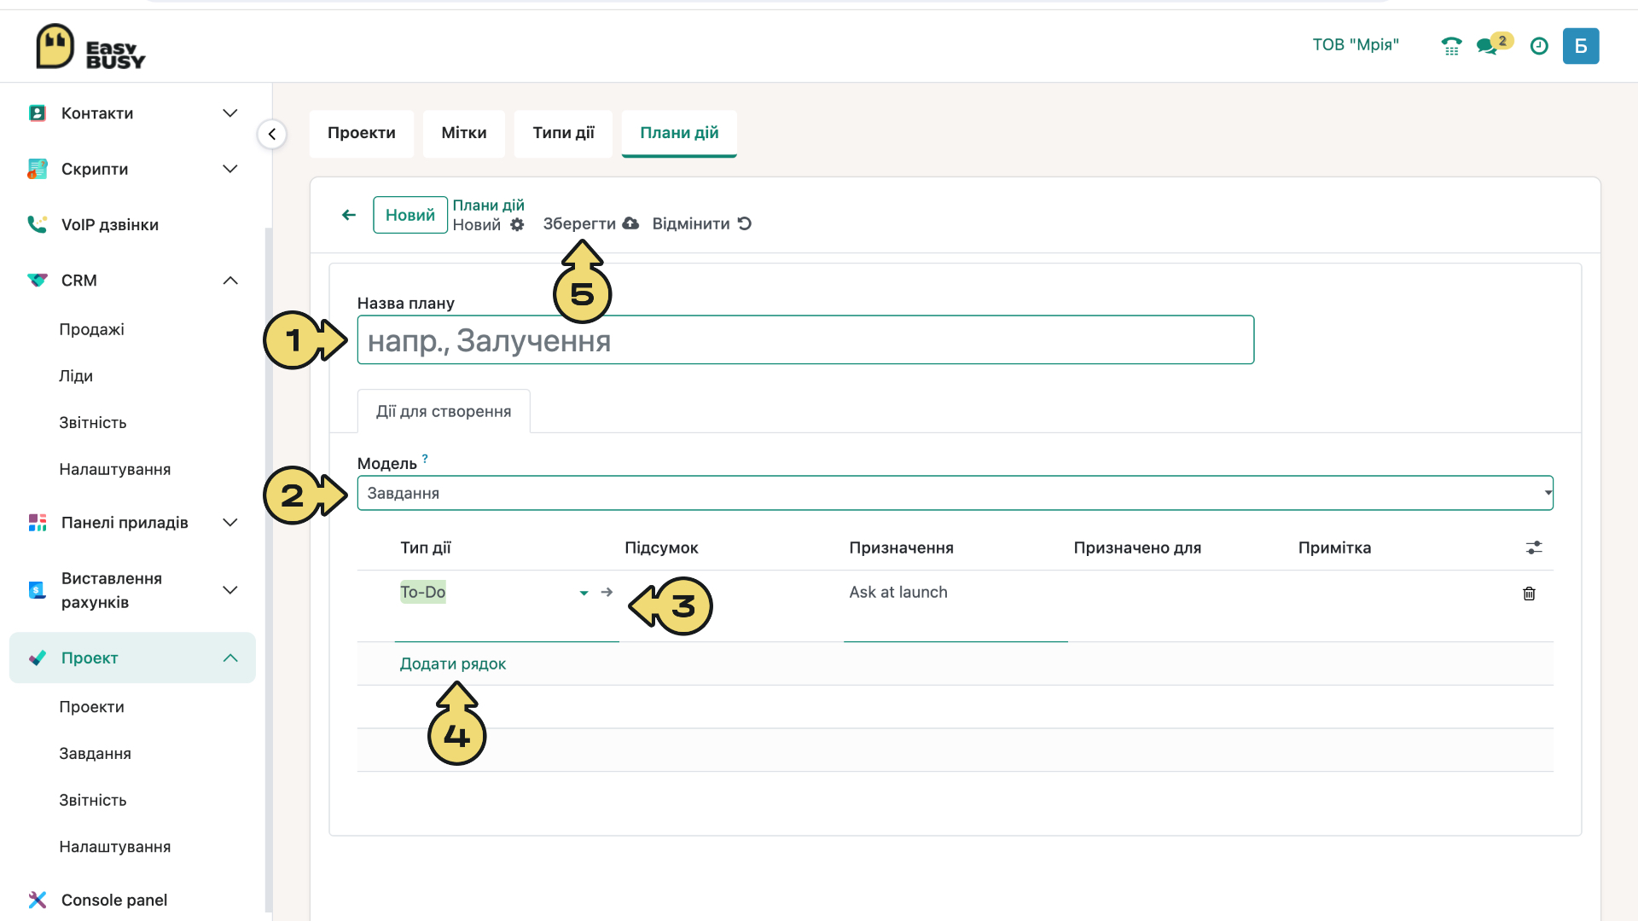Viewport: 1638px width, 921px height.
Task: Open CRM Налаштування in sidebar
Action: click(115, 470)
